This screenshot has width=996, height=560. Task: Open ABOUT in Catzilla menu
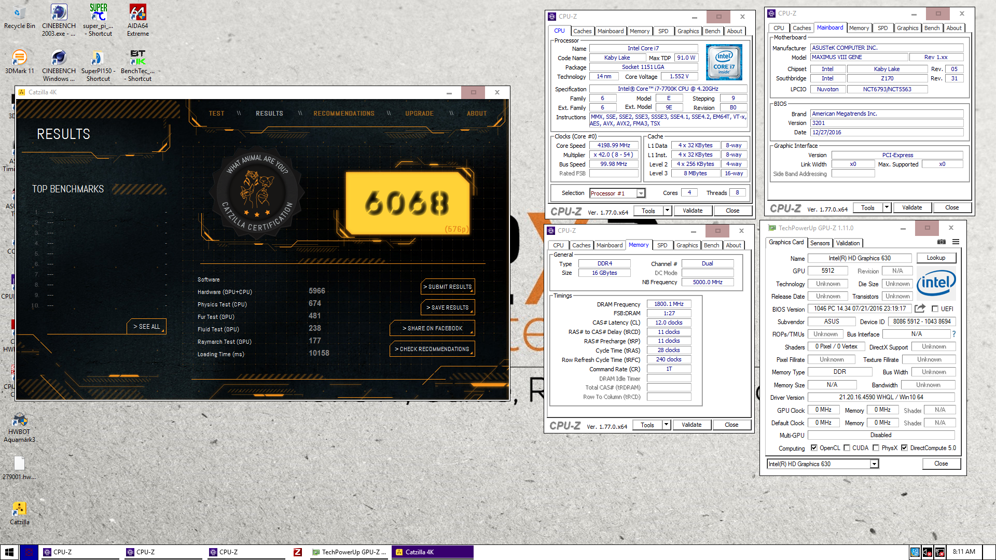pos(476,114)
